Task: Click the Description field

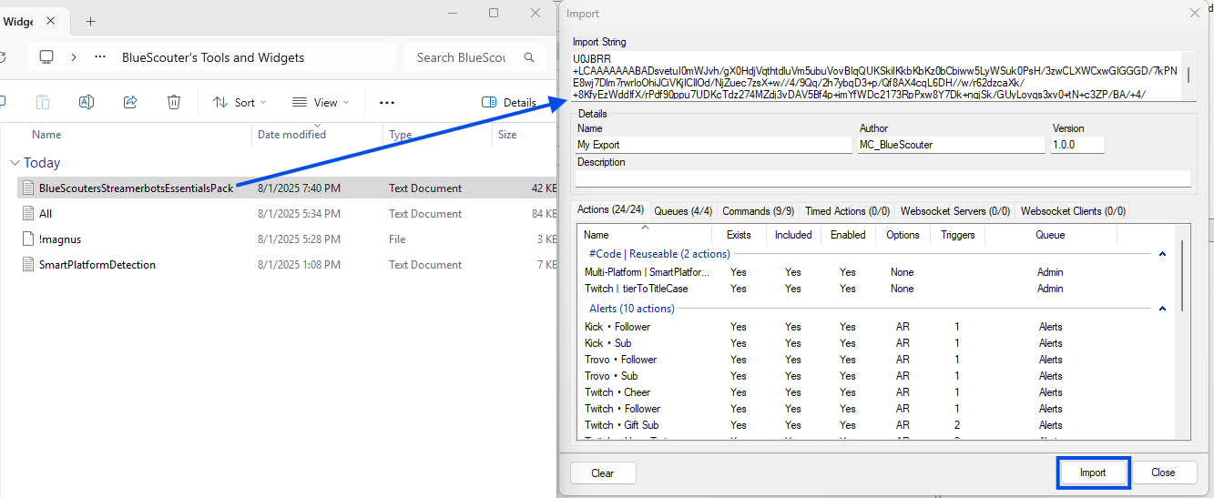Action: (882, 178)
